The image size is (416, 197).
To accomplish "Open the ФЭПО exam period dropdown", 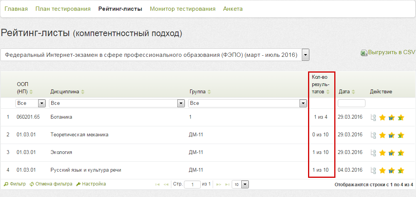I will pos(306,55).
